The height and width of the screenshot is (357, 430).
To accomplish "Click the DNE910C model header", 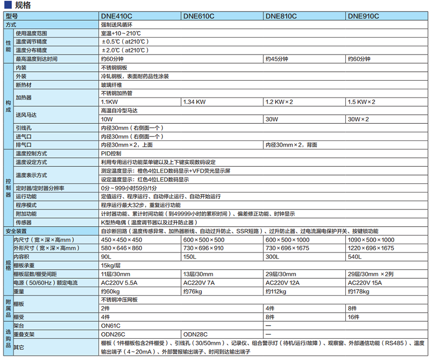I will pyautogui.click(x=363, y=16).
